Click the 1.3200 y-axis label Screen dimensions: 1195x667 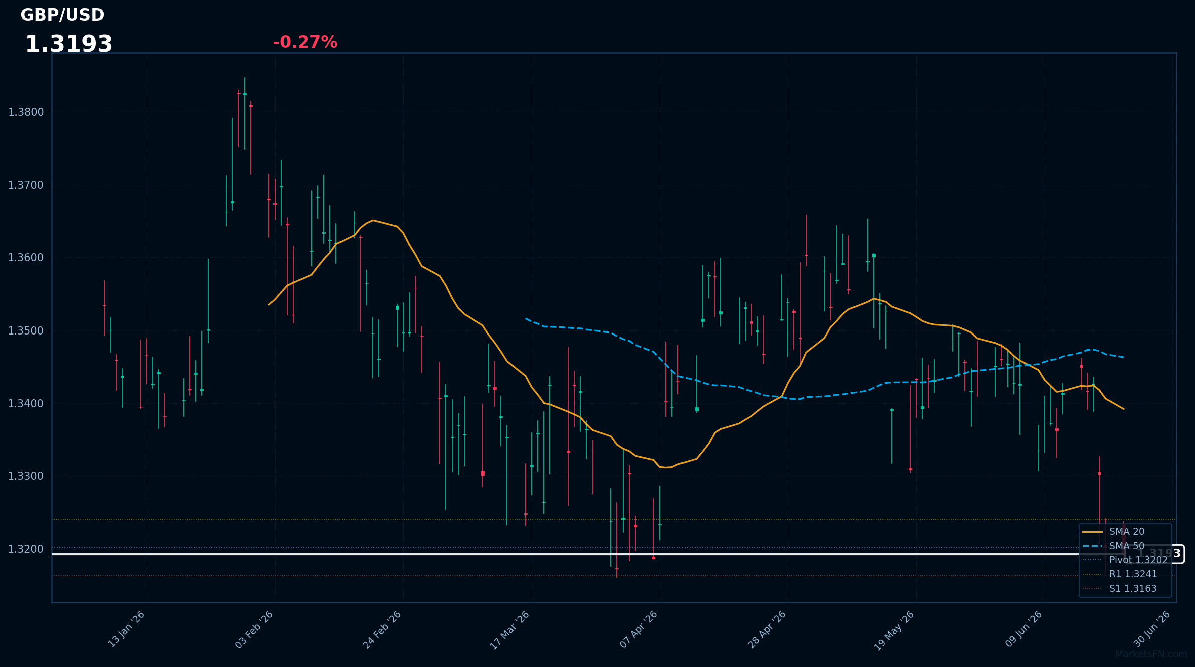coord(26,549)
